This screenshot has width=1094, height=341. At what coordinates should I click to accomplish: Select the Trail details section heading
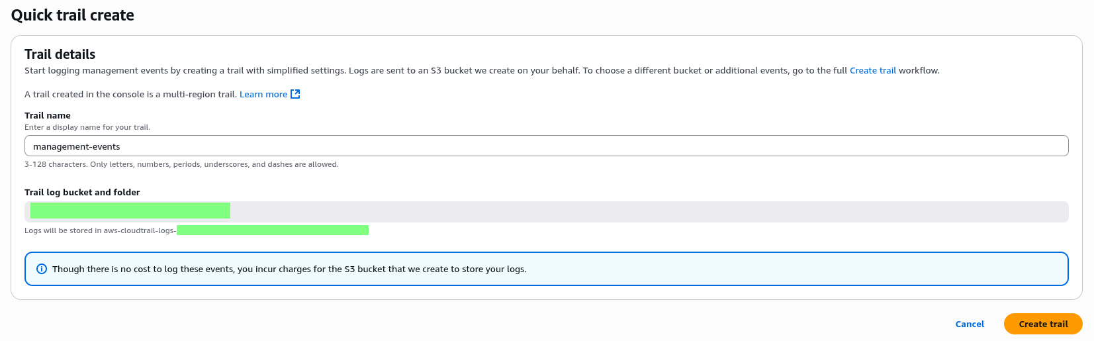pos(60,54)
